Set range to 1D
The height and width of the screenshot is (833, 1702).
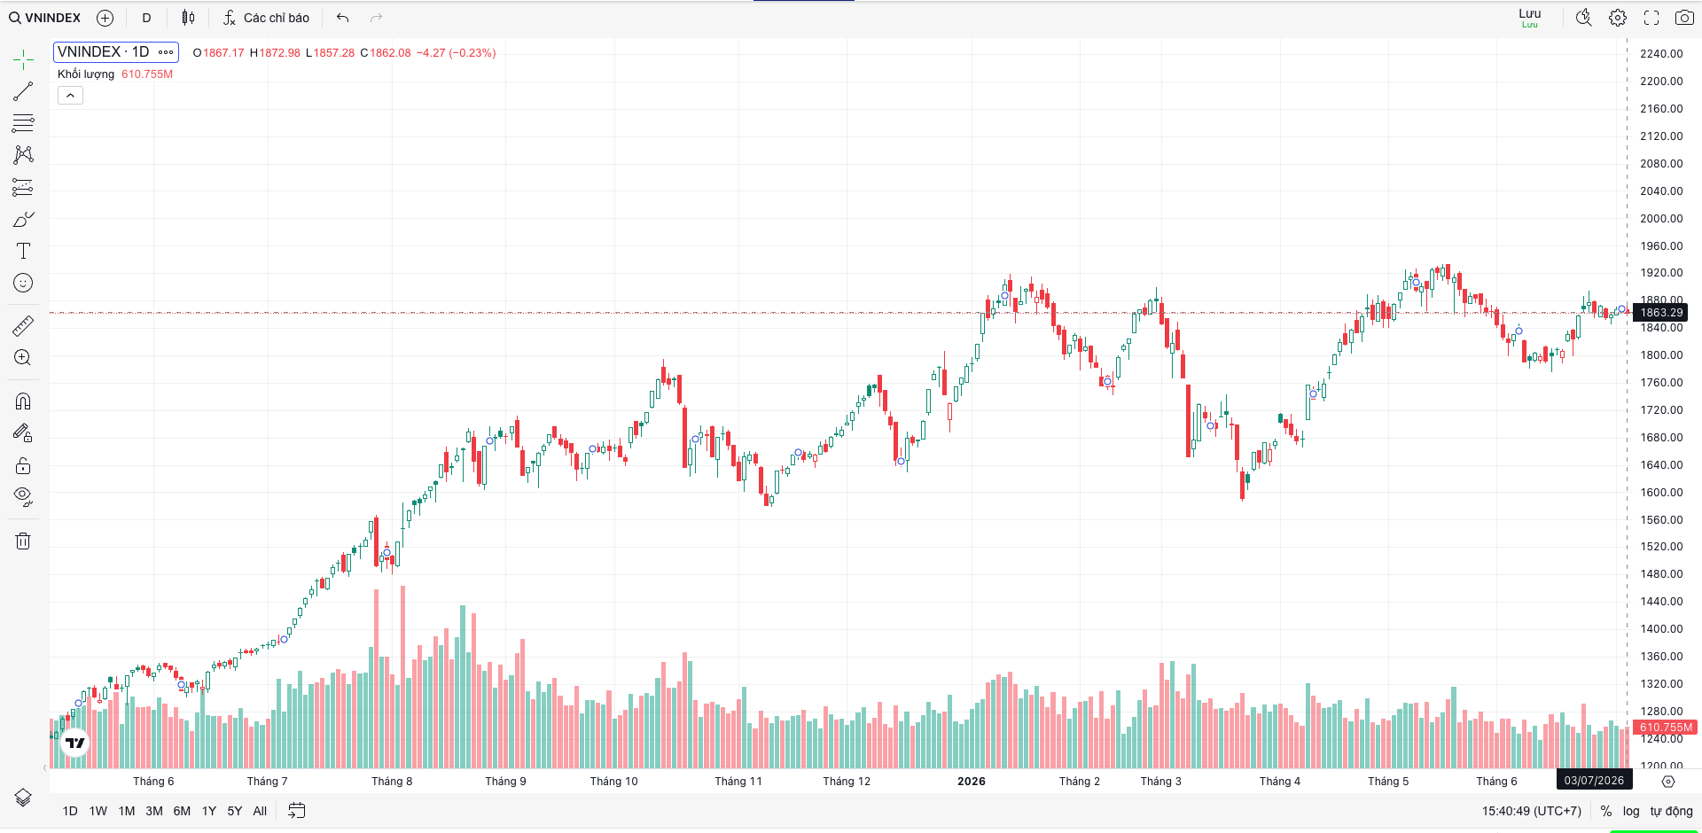point(70,811)
